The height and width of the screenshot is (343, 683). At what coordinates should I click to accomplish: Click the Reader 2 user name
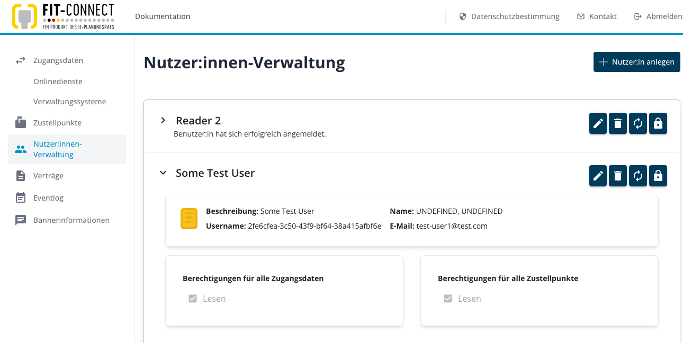click(198, 121)
